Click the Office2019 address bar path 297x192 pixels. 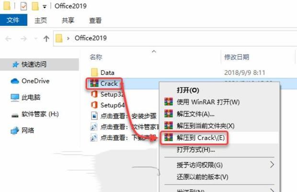click(x=91, y=38)
